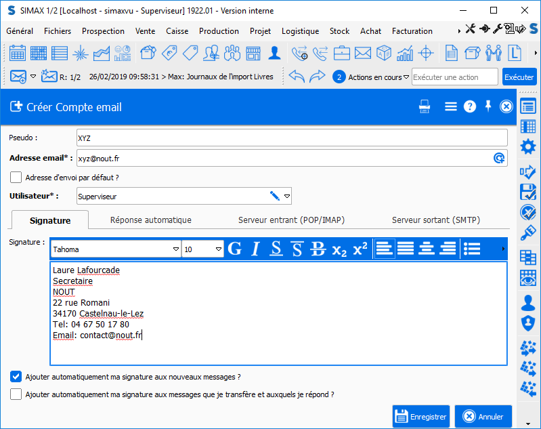541x429 pixels.
Task: Switch to Réponse automatique tab
Action: tap(151, 220)
